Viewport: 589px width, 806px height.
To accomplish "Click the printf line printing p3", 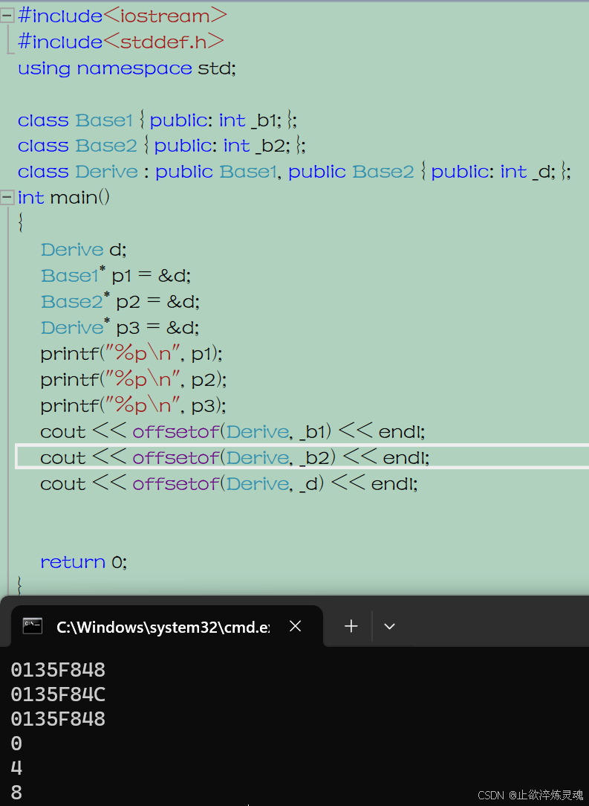I will click(x=133, y=405).
